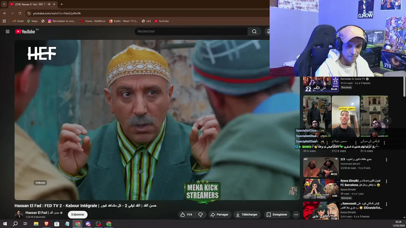
Task: Open more actions ellipsis below video
Action: pos(296,214)
